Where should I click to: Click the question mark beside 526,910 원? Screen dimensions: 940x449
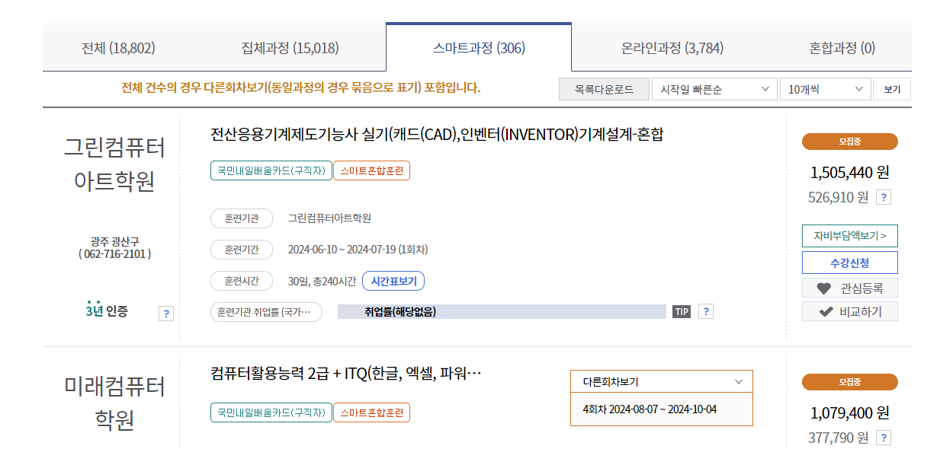[x=882, y=197]
